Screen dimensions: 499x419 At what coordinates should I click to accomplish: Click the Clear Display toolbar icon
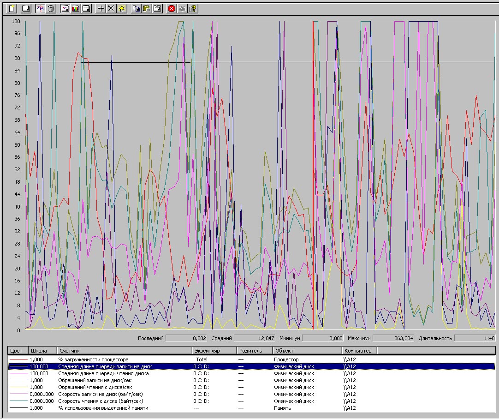(x=26, y=8)
